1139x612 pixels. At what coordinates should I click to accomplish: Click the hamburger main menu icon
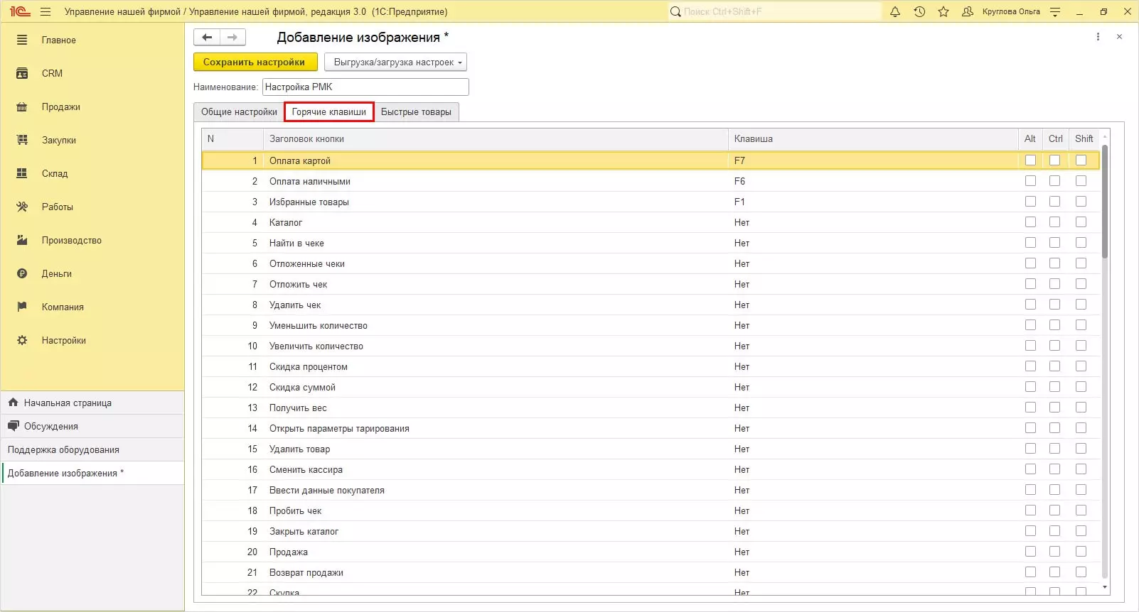[46, 12]
